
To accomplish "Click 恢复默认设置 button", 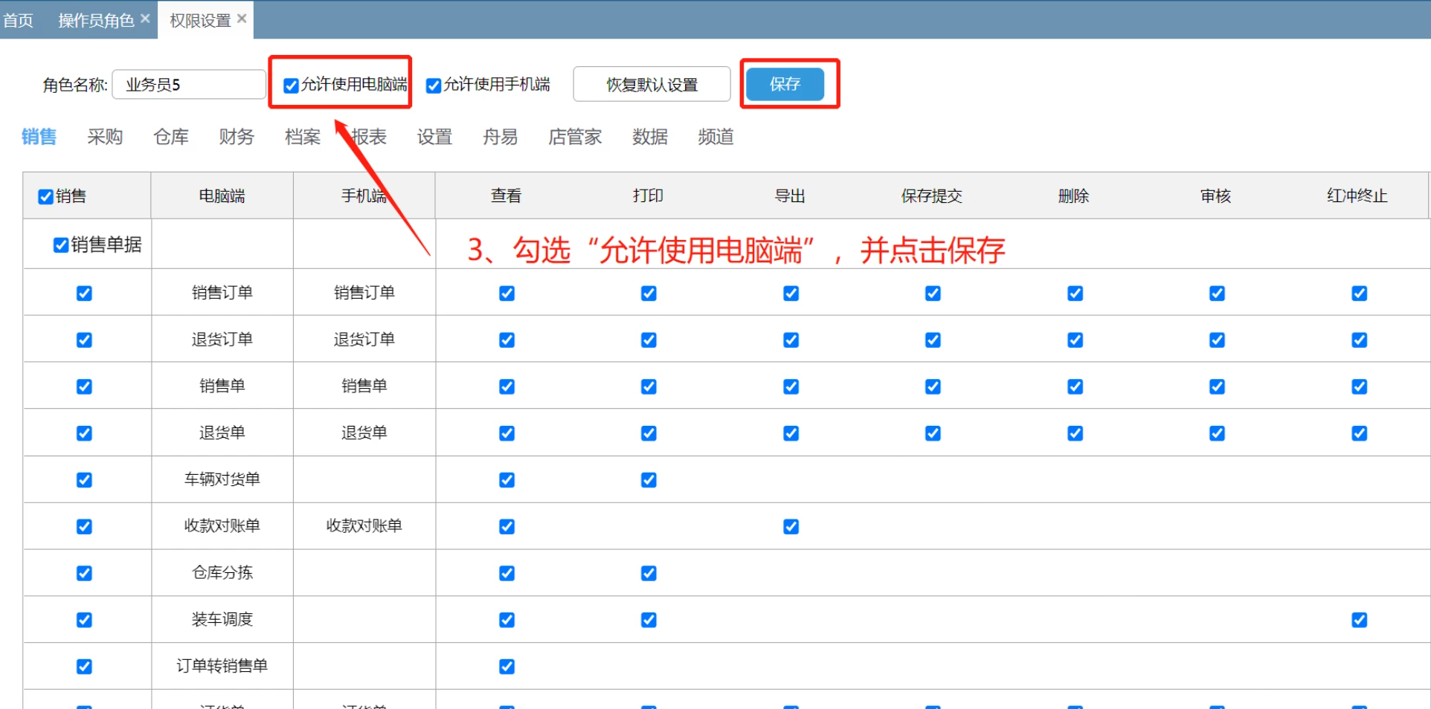I will 652,85.
